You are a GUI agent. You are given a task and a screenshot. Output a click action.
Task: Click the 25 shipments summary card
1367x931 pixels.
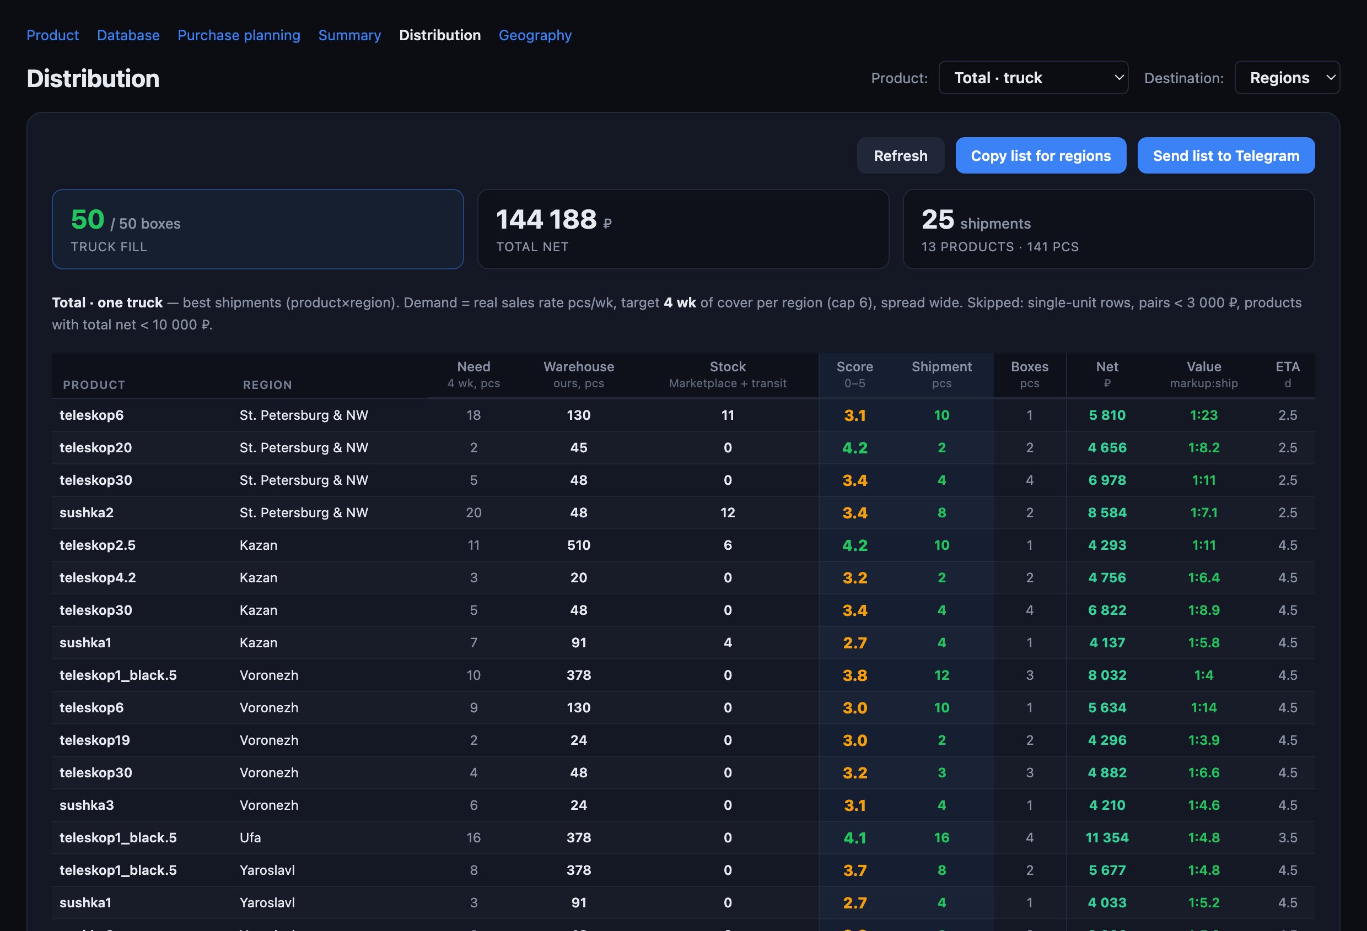1108,229
